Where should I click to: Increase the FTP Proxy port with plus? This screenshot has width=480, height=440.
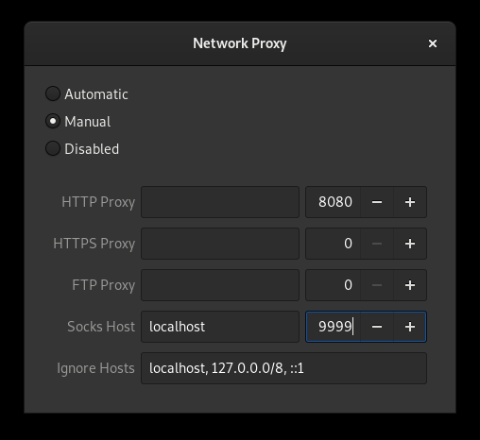[410, 285]
